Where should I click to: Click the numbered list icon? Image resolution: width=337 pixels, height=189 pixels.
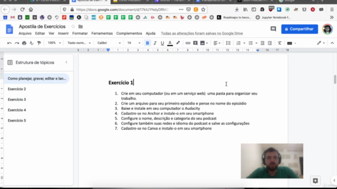coord(239,43)
